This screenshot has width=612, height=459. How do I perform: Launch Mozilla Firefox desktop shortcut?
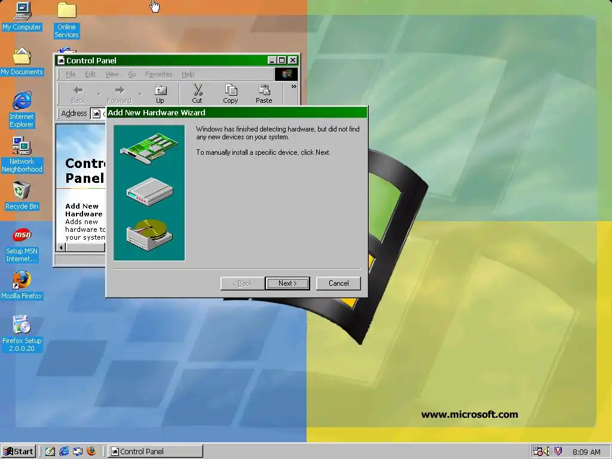tap(22, 285)
